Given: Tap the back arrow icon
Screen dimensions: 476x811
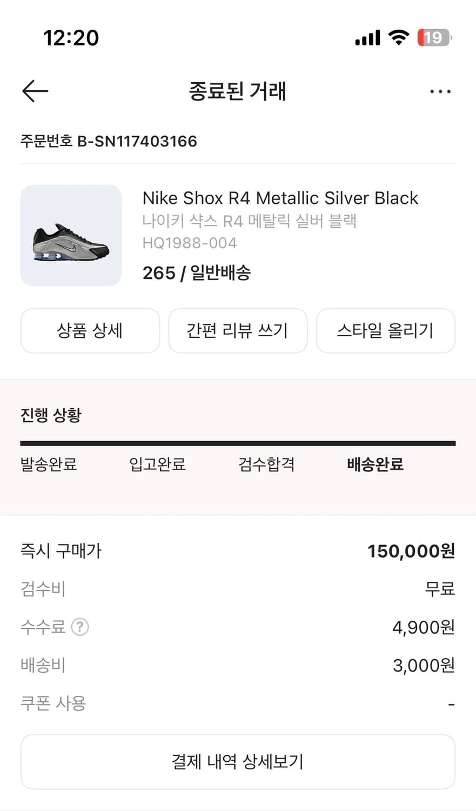Looking at the screenshot, I should coord(35,91).
